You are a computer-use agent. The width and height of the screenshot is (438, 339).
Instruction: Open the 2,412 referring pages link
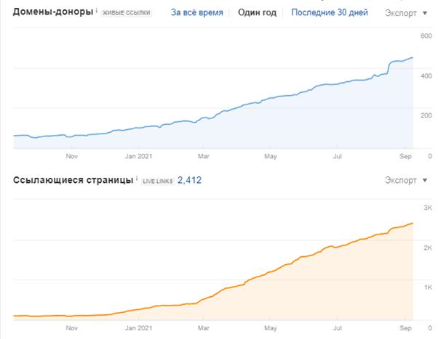point(189,180)
